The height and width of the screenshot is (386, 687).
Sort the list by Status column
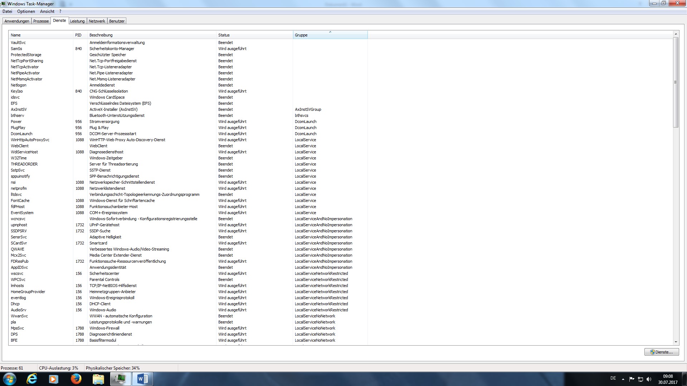click(254, 35)
